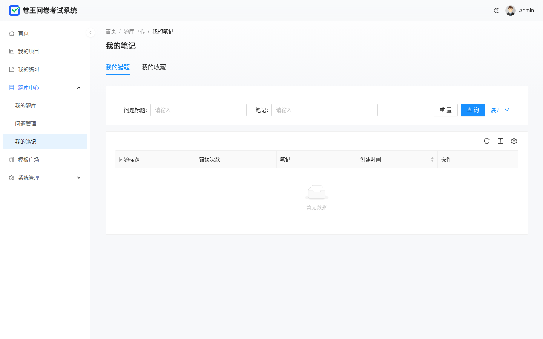Click the 查询 search button

[473, 110]
